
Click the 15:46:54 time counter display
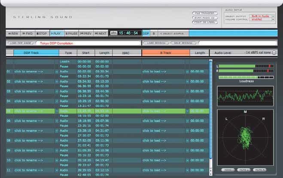(x=128, y=33)
